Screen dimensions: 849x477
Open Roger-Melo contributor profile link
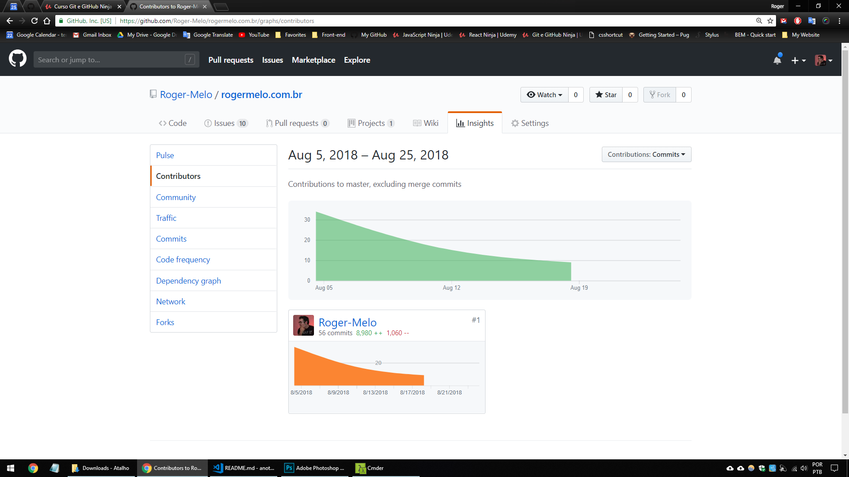(x=348, y=322)
